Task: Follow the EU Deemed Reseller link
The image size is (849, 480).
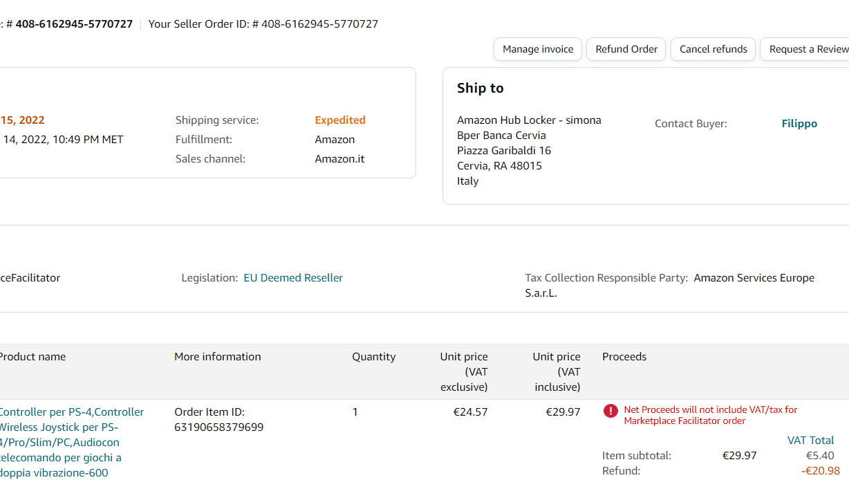Action: (x=293, y=278)
